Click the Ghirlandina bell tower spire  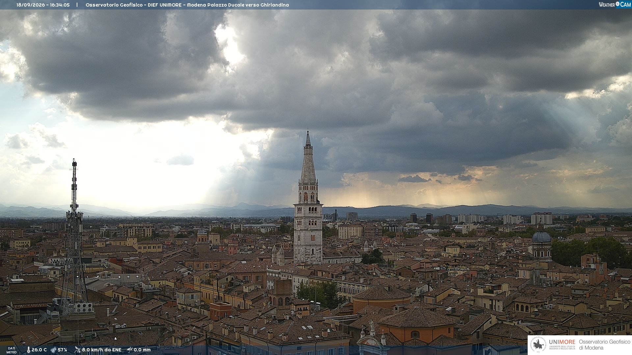[x=308, y=158]
